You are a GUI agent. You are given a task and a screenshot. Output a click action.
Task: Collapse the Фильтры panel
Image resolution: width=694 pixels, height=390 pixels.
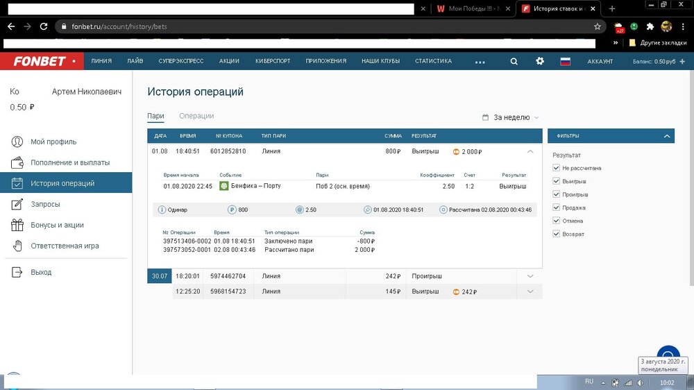[666, 136]
